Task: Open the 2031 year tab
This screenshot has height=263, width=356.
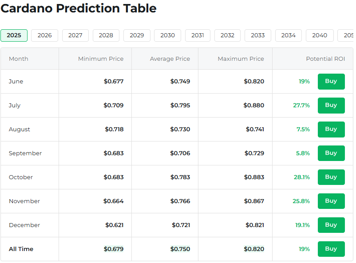Action: (198, 35)
